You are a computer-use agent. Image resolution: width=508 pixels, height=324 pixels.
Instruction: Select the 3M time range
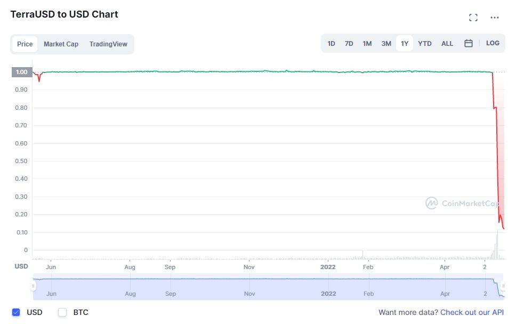point(386,43)
